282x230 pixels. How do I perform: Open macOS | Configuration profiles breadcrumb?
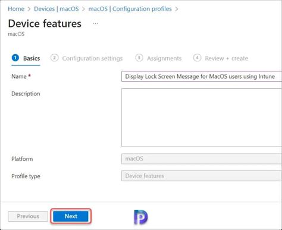point(130,9)
